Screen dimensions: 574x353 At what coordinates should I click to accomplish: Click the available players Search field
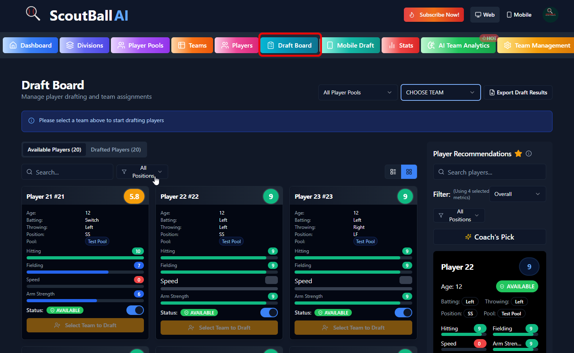(x=67, y=172)
